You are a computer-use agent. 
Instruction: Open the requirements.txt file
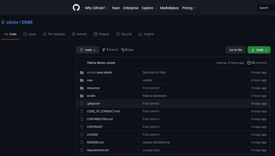(97, 150)
